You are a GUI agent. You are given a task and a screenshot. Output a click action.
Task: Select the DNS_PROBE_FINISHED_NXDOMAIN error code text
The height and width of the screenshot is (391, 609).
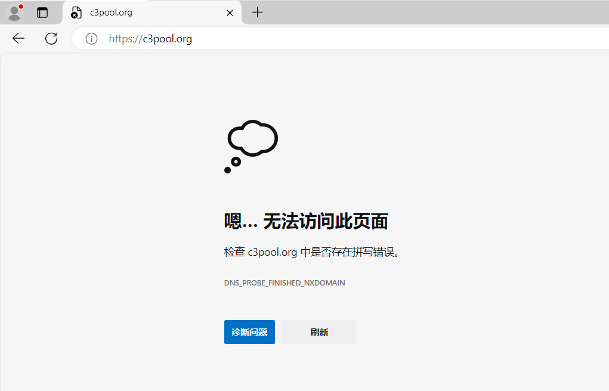285,283
